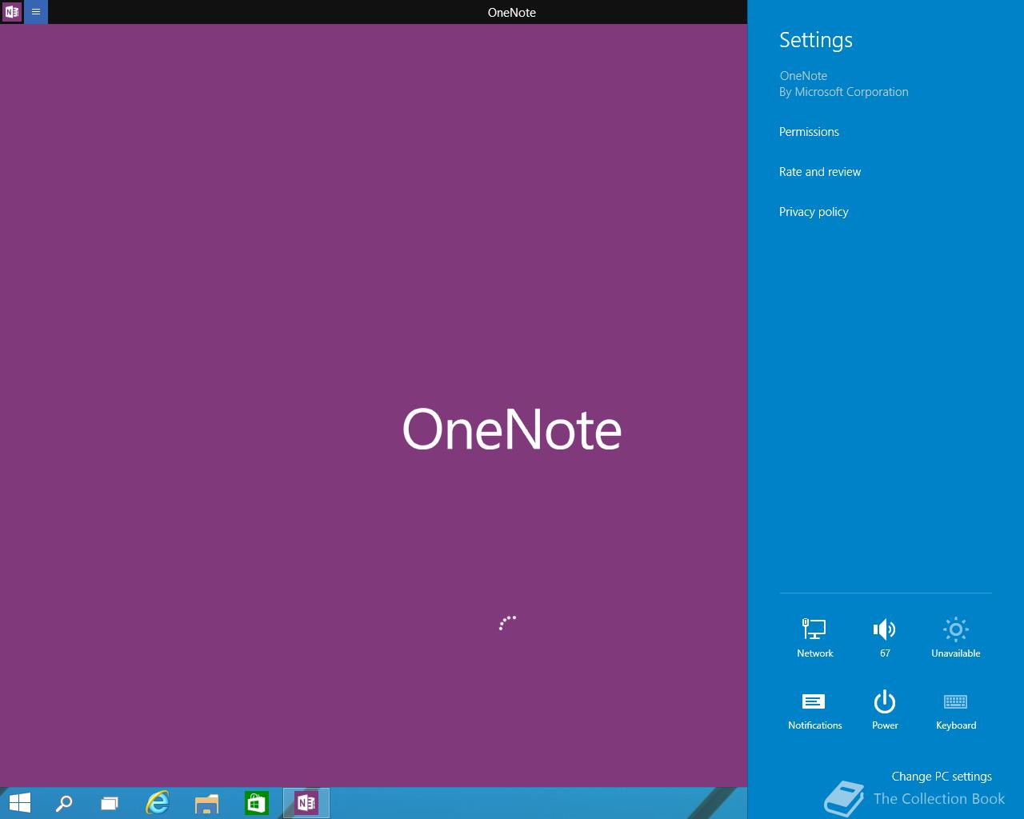Open Search from the taskbar
1024x819 pixels.
[64, 803]
